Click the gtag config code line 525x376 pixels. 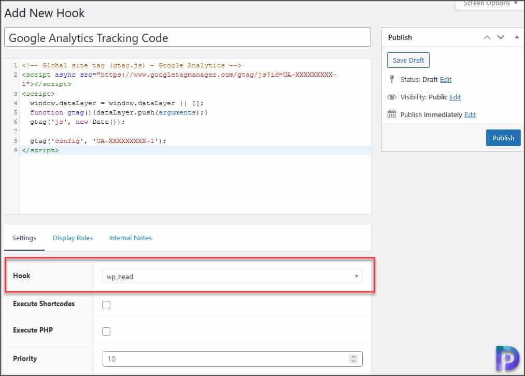point(98,141)
